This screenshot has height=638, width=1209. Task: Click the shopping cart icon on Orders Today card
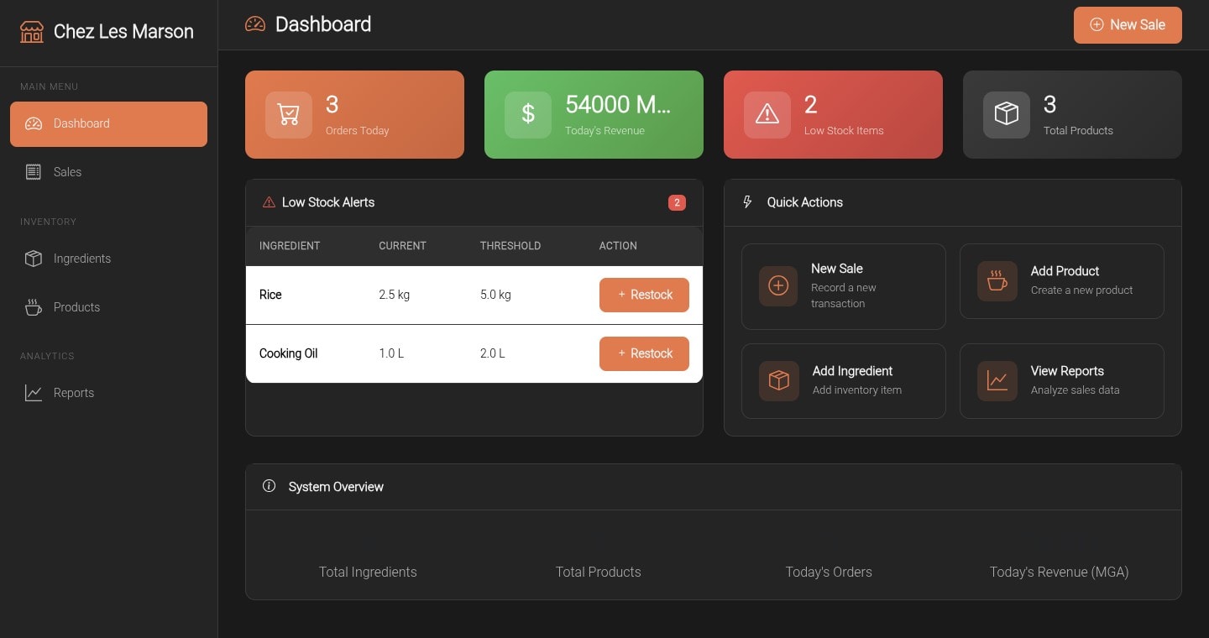(289, 115)
